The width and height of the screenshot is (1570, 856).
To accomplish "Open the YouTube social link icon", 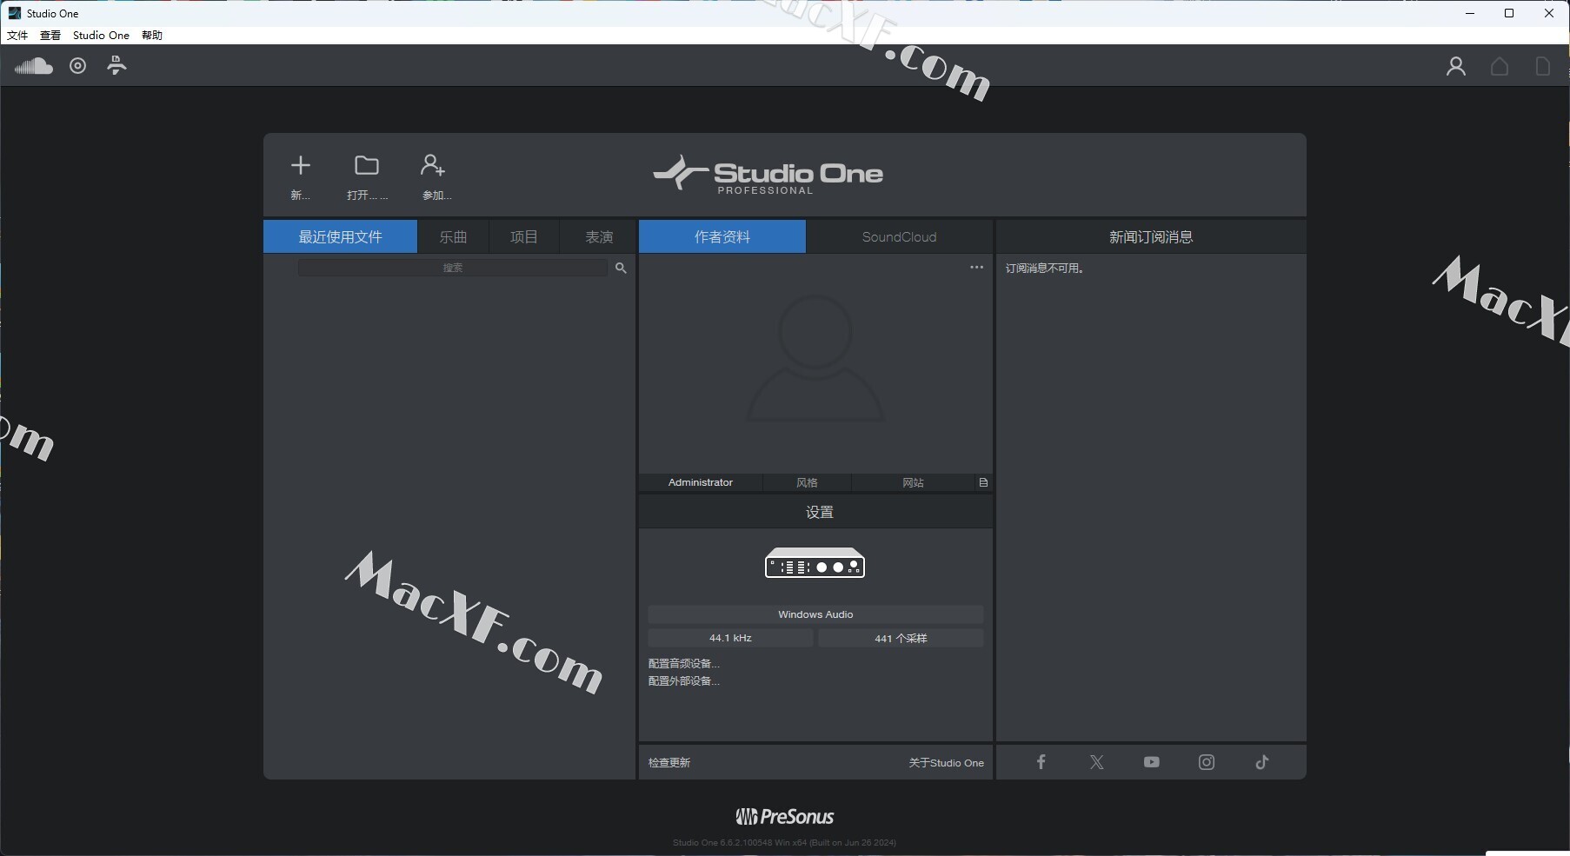I will (x=1152, y=762).
